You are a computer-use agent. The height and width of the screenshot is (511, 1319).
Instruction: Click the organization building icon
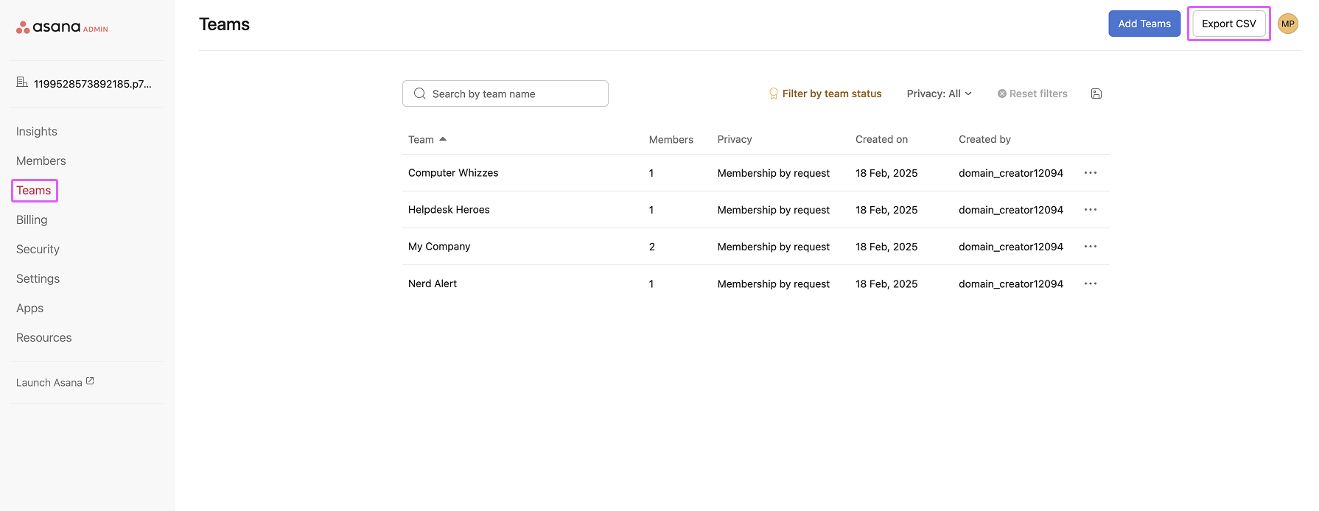click(x=22, y=82)
